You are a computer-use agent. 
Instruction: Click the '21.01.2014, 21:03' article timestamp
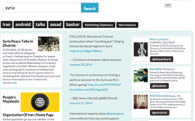point(13,50)
